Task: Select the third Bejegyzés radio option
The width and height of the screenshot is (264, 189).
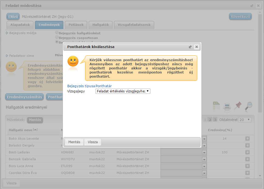Action: click(57, 42)
